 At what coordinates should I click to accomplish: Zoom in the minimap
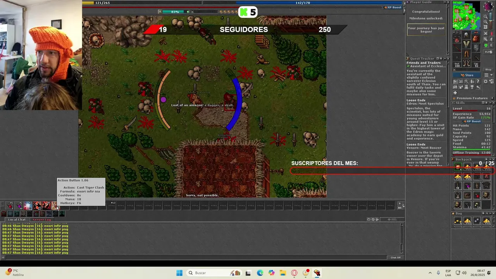pos(486,22)
